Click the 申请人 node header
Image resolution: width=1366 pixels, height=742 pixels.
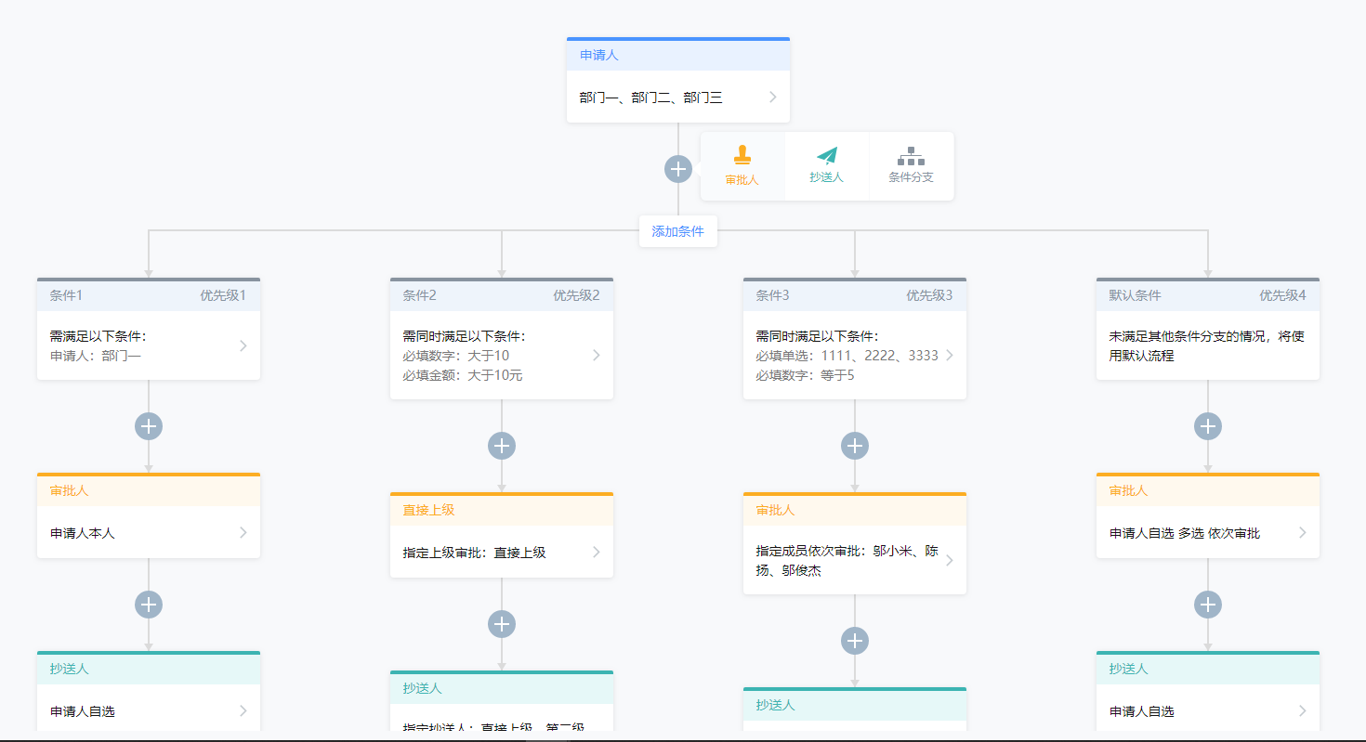click(x=678, y=55)
